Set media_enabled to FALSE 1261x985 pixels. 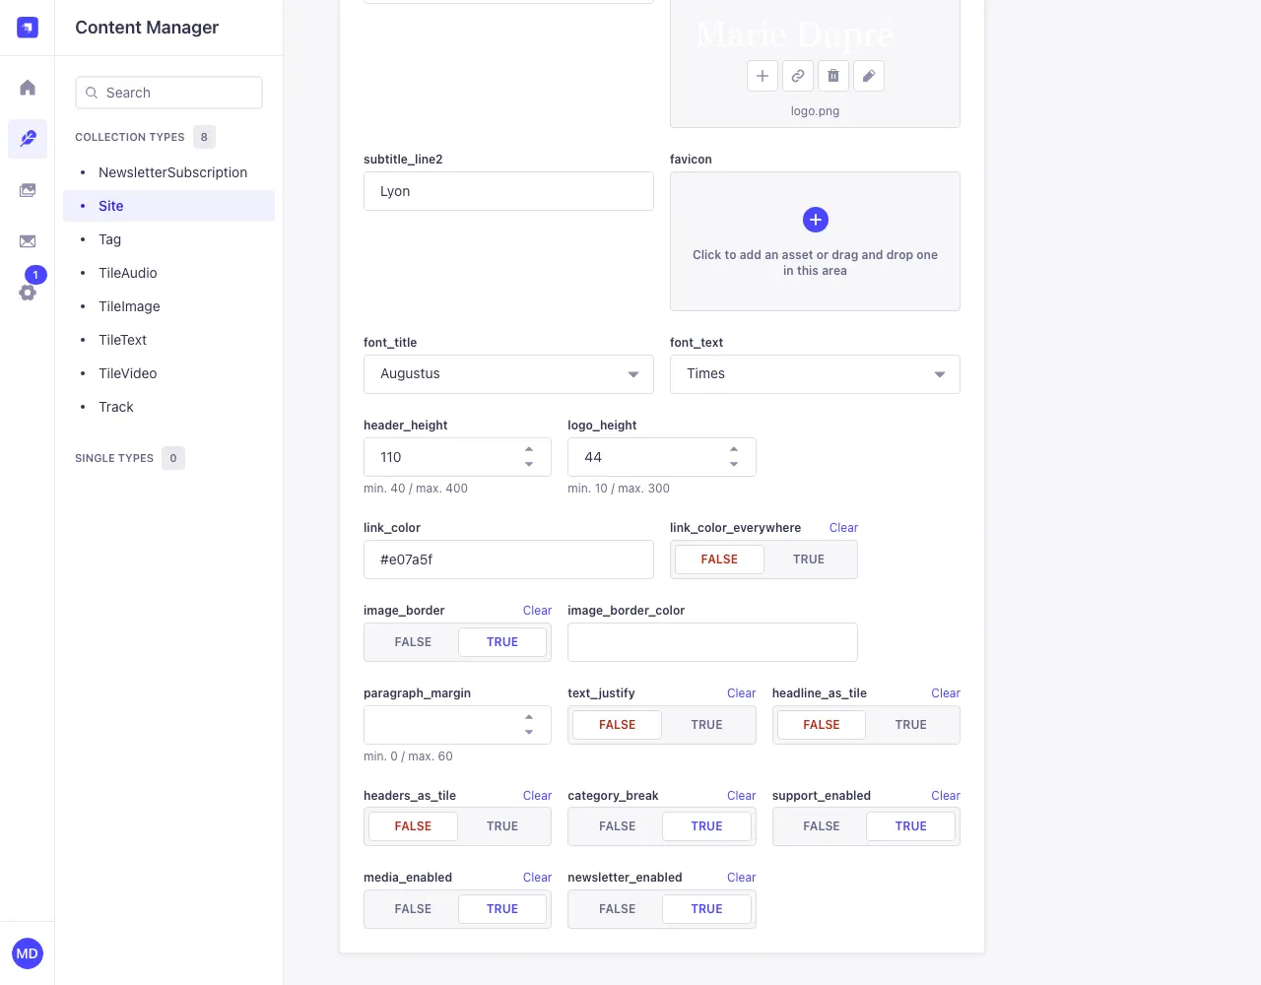point(413,909)
